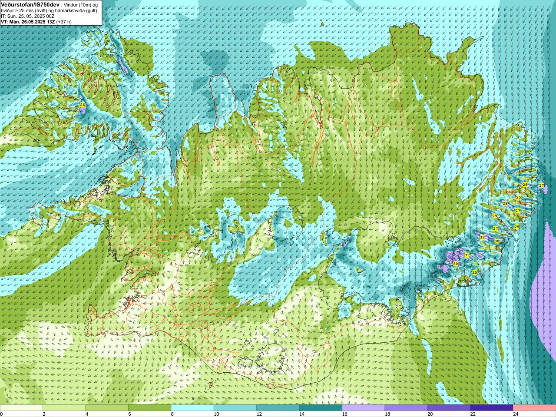Image resolution: width=556 pixels, height=417 pixels.
Task: Click the 2–4 m/s legend color segment
Action: (x=64, y=408)
